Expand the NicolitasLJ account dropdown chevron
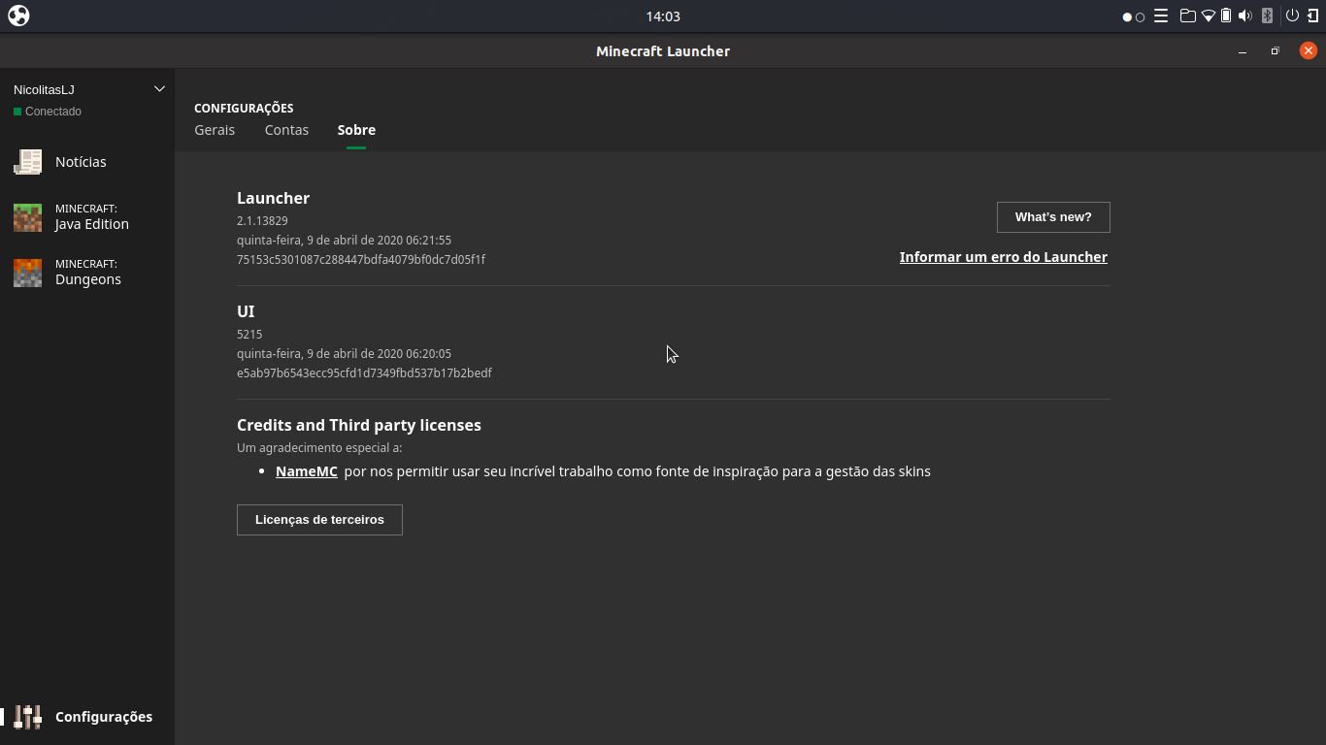 160,89
